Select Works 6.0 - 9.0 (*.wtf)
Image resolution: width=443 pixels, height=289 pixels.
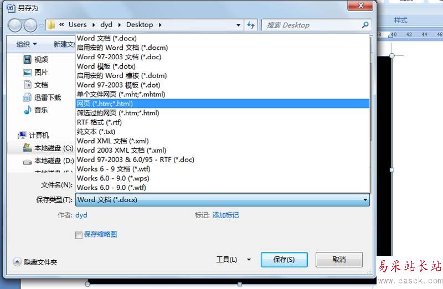(223, 187)
